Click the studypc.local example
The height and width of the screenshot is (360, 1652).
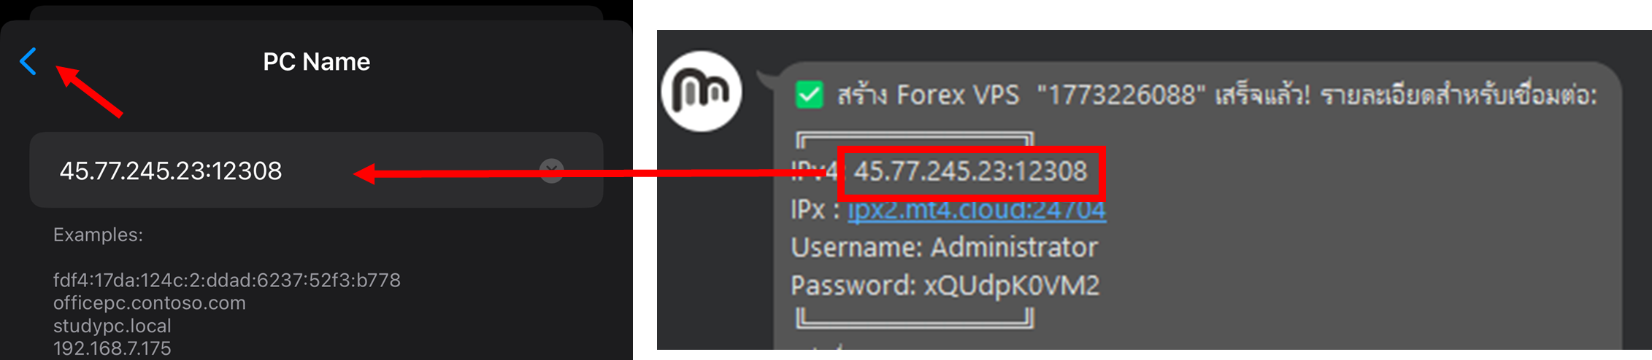(x=112, y=326)
